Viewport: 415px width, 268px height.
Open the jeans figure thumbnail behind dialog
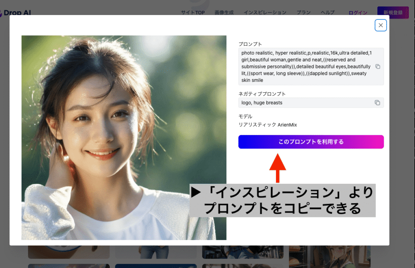pyautogui.click(x=156, y=252)
